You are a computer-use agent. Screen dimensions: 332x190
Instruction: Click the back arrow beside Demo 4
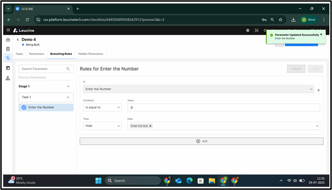tap(18, 40)
